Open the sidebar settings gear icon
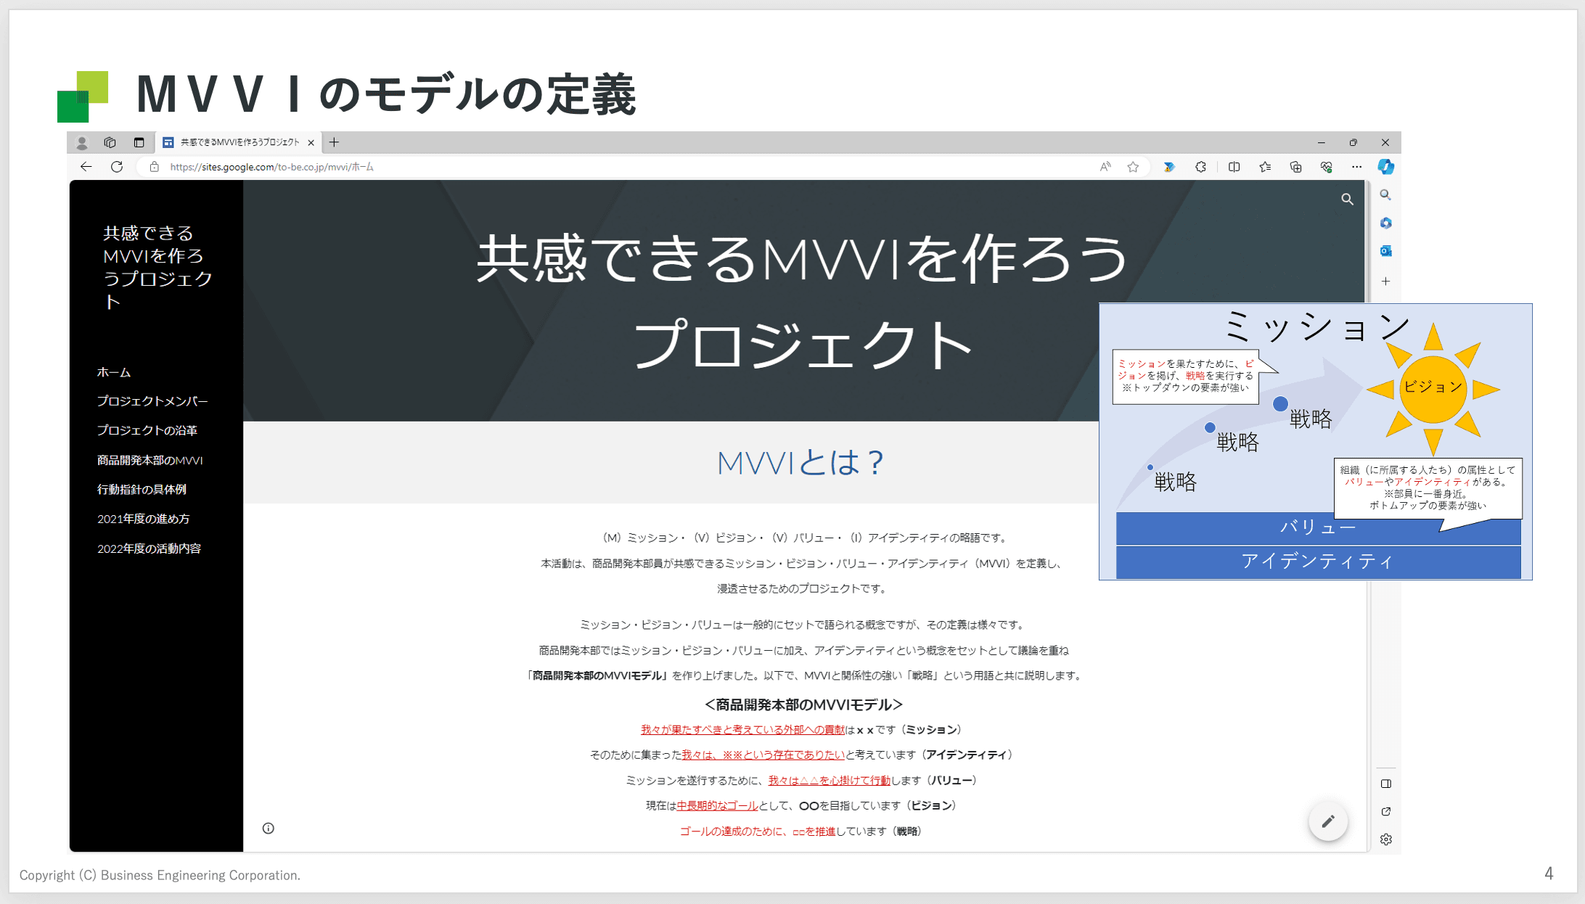 point(1385,839)
